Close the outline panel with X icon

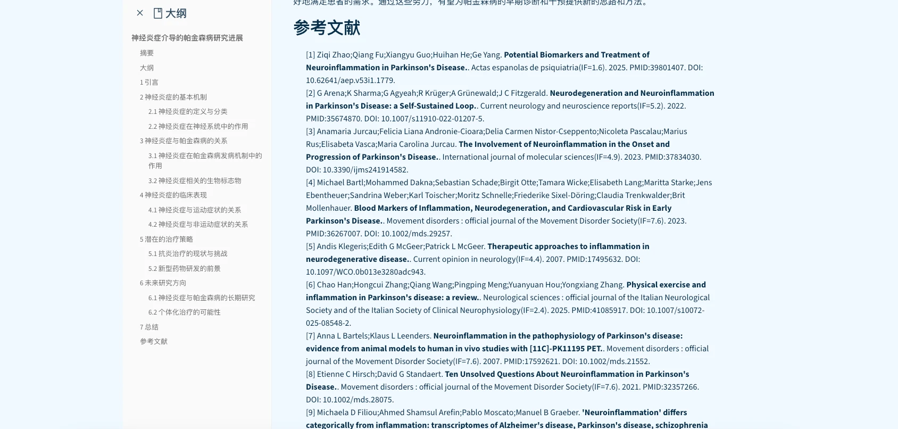[140, 13]
